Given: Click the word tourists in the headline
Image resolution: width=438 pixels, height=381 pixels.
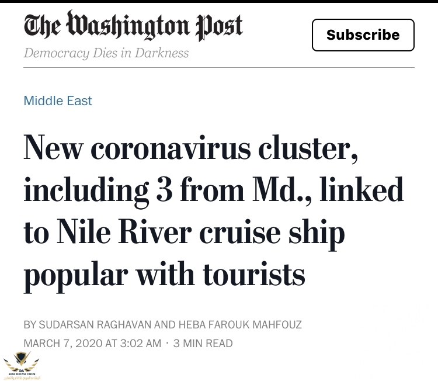Looking at the screenshot, I should pos(253,275).
